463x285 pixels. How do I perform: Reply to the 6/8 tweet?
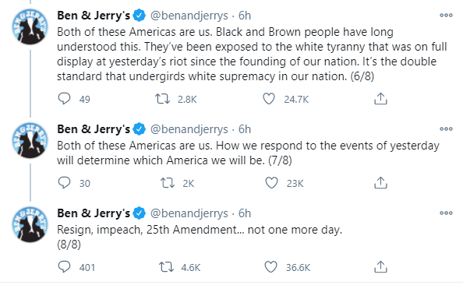(64, 99)
